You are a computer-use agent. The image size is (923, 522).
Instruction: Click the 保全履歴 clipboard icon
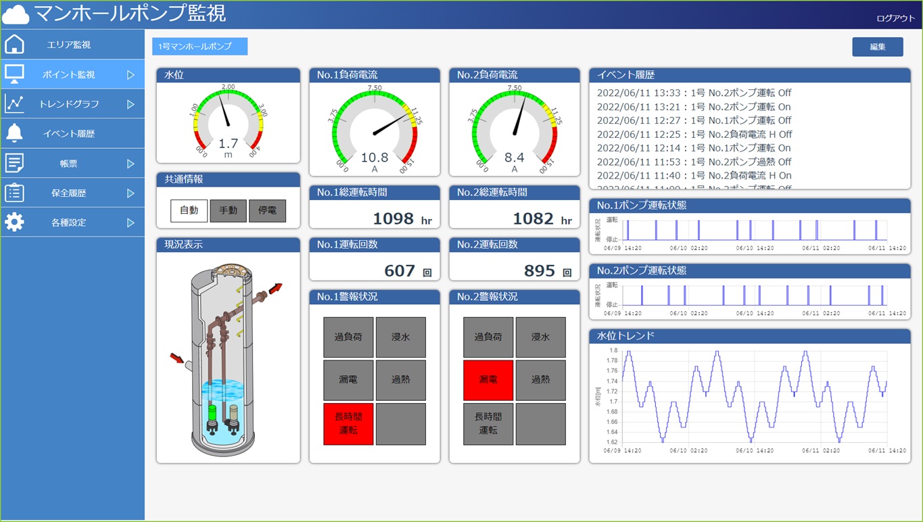14,193
